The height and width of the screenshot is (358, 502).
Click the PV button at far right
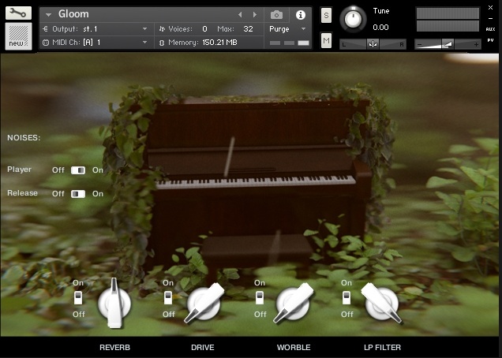[x=490, y=39]
